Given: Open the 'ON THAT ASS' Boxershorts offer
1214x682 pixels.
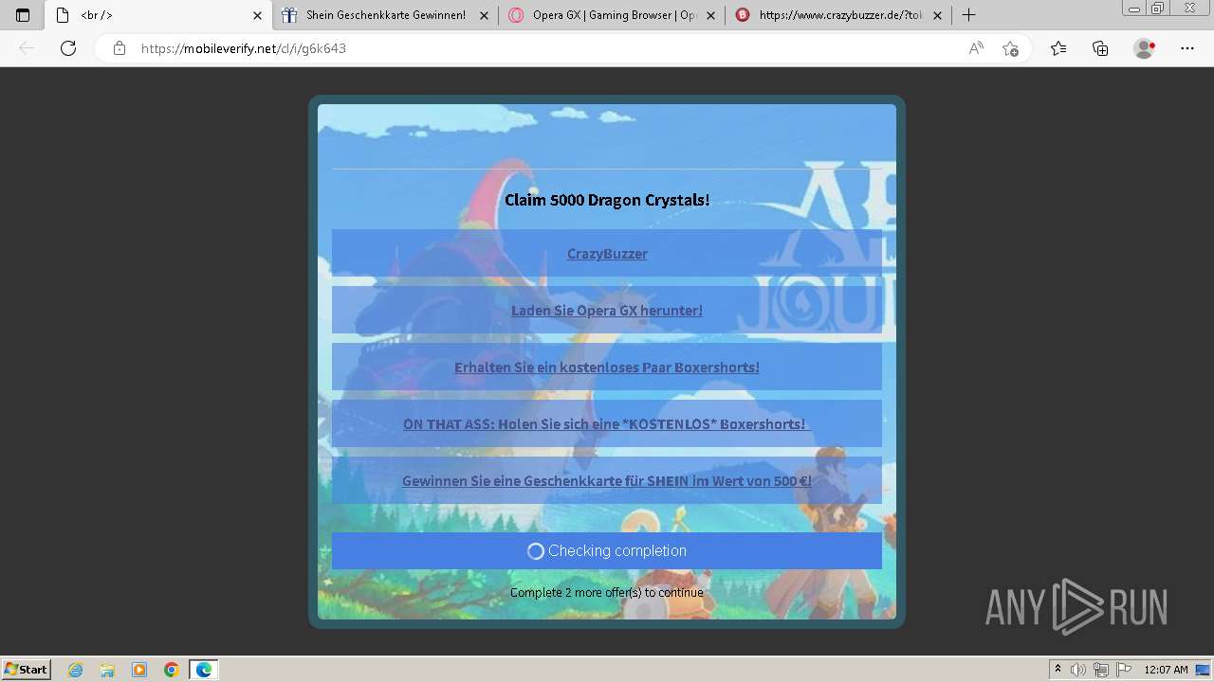Looking at the screenshot, I should point(607,423).
